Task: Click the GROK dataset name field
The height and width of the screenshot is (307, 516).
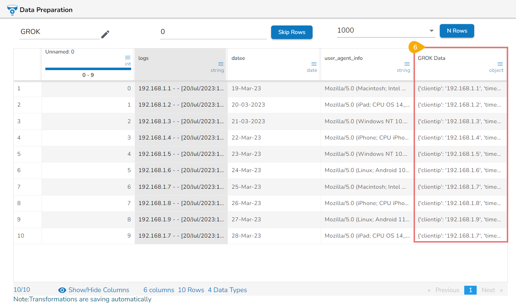Action: click(60, 32)
